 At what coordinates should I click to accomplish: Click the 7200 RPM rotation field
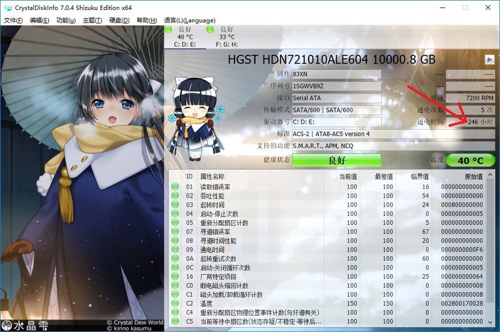point(471,98)
